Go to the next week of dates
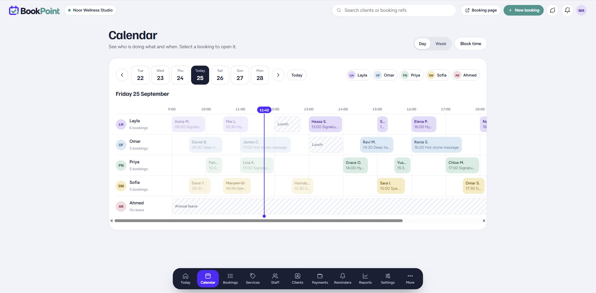Viewport: 596px width, 293px height. (278, 75)
